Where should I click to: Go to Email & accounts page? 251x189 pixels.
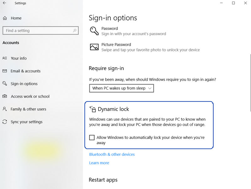coord(26,71)
